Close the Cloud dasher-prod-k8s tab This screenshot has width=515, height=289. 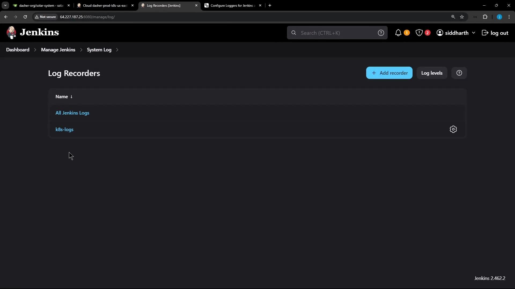[x=133, y=5]
